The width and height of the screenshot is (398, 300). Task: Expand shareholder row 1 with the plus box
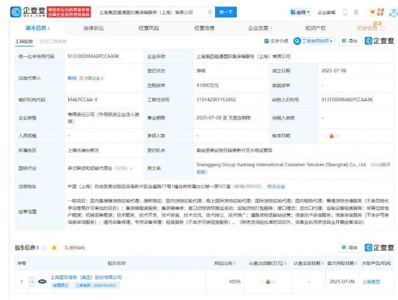tap(32, 282)
